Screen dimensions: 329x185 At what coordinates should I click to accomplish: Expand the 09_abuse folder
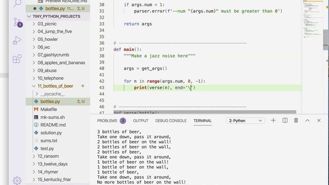[x=34, y=70]
